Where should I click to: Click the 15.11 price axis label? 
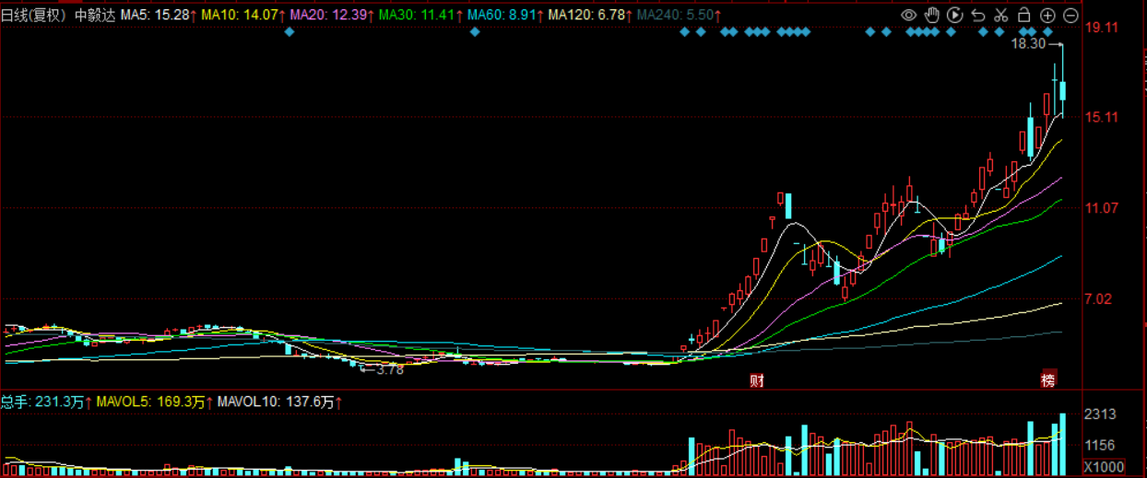1103,117
